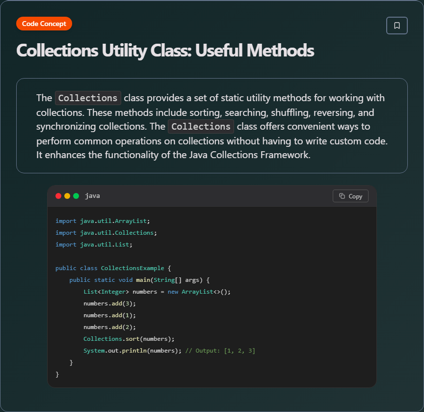Viewport: 424px width, 412px height.
Task: Click the first Collections inline code chip
Action: tap(88, 98)
